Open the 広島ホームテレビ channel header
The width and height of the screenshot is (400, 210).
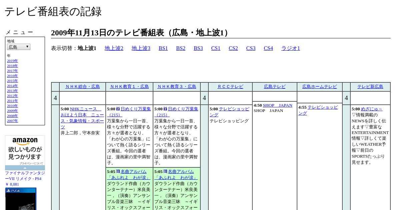(320, 87)
